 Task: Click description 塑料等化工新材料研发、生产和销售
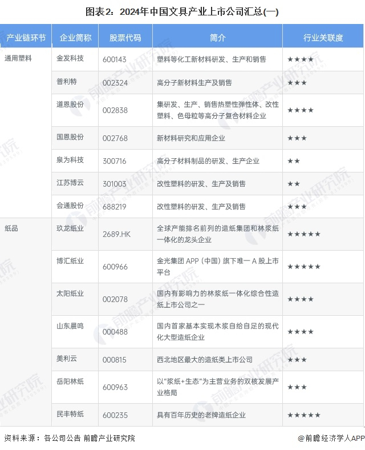click(x=212, y=59)
